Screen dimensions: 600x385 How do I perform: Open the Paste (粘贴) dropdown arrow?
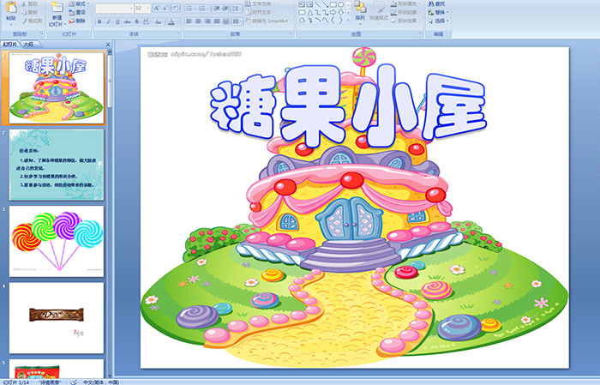click(x=11, y=24)
